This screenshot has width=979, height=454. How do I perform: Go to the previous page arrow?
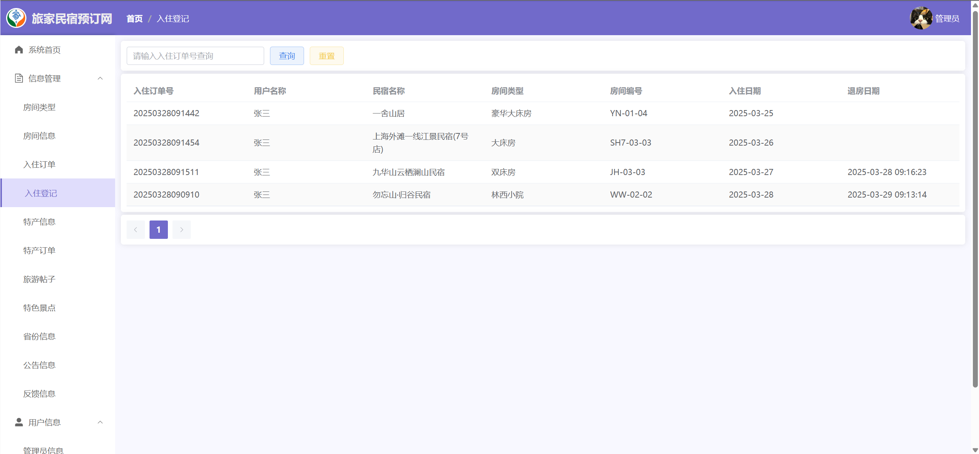coord(135,230)
